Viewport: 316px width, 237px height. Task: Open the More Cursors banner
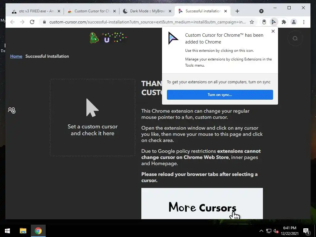(x=202, y=204)
